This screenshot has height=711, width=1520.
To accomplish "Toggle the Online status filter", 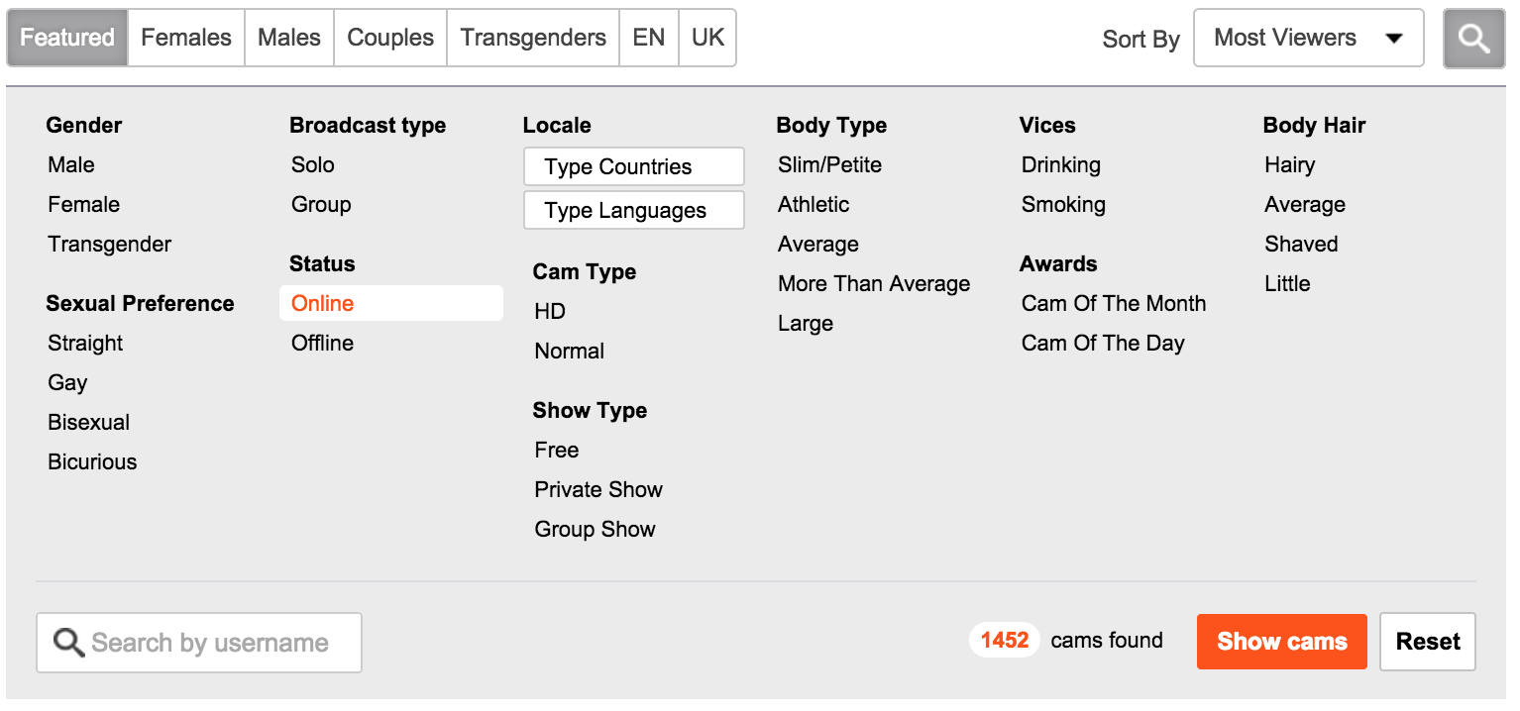I will click(x=323, y=304).
